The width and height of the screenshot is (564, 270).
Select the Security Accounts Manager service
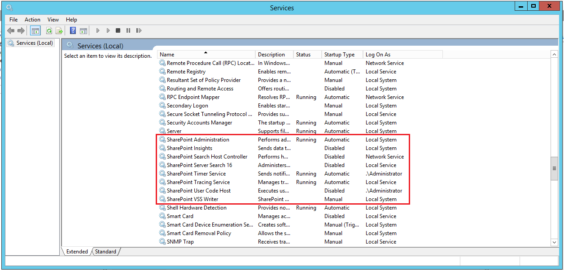click(x=200, y=123)
